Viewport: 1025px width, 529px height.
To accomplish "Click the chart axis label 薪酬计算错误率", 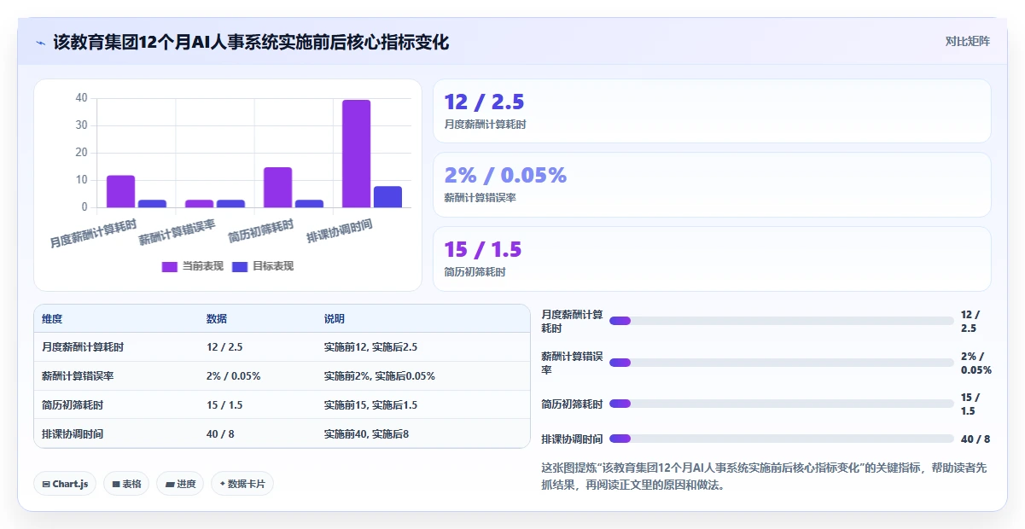I will click(x=178, y=232).
